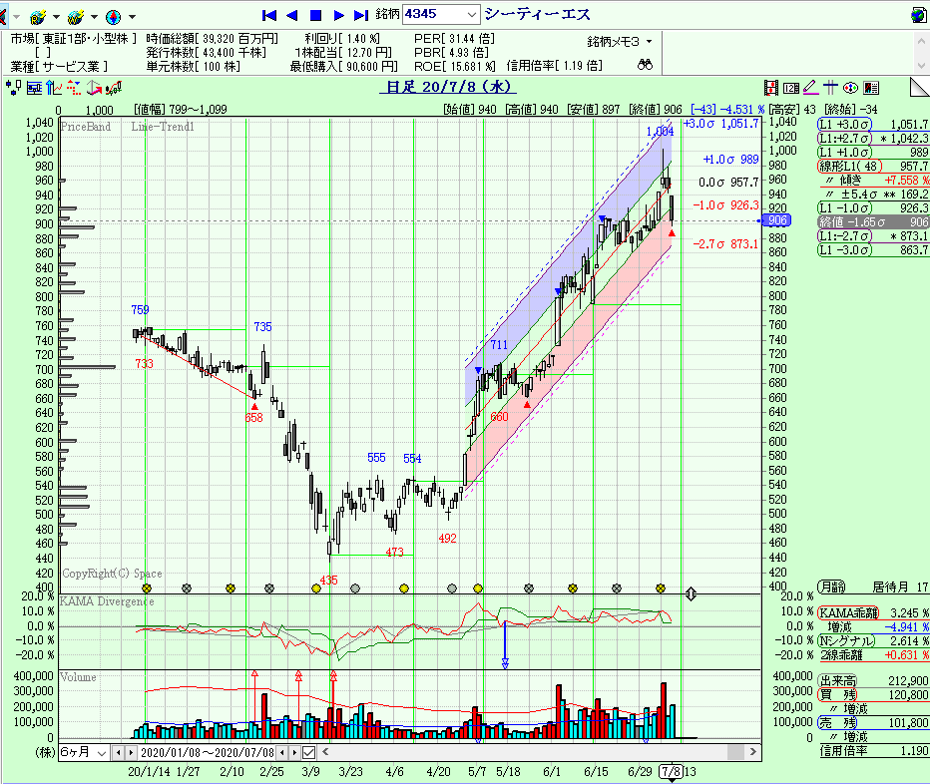930x784 pixels.
Task: Open the binoculars search icon
Action: (x=645, y=65)
